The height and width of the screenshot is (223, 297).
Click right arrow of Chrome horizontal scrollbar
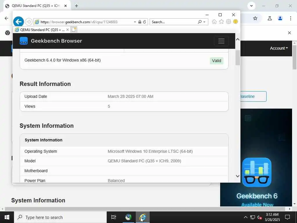coord(290,209)
